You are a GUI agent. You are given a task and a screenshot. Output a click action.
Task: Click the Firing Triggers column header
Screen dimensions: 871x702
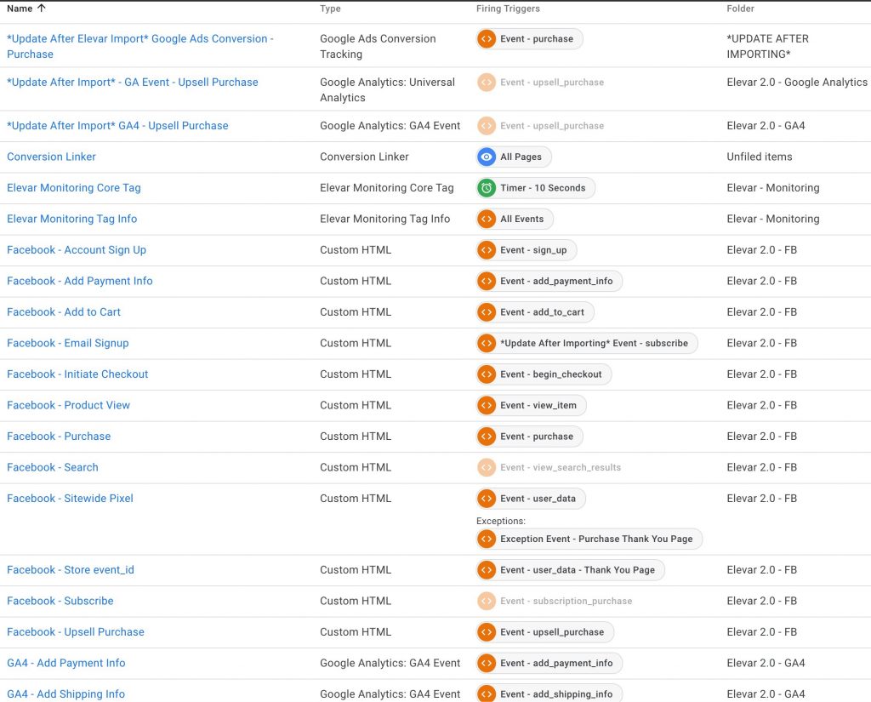[508, 9]
